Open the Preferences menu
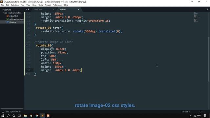This screenshot has height=118, width=210. [57, 5]
